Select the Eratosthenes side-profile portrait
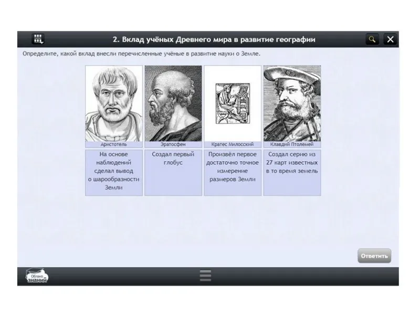Image resolution: width=420 pixels, height=315 pixels. coord(173,103)
